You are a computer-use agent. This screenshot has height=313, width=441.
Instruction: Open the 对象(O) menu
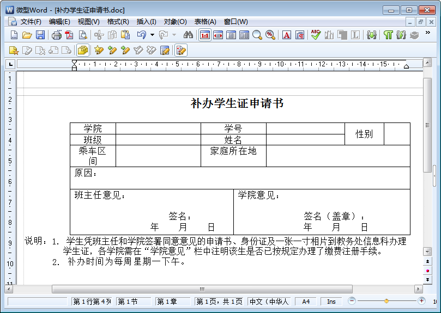coord(175,22)
